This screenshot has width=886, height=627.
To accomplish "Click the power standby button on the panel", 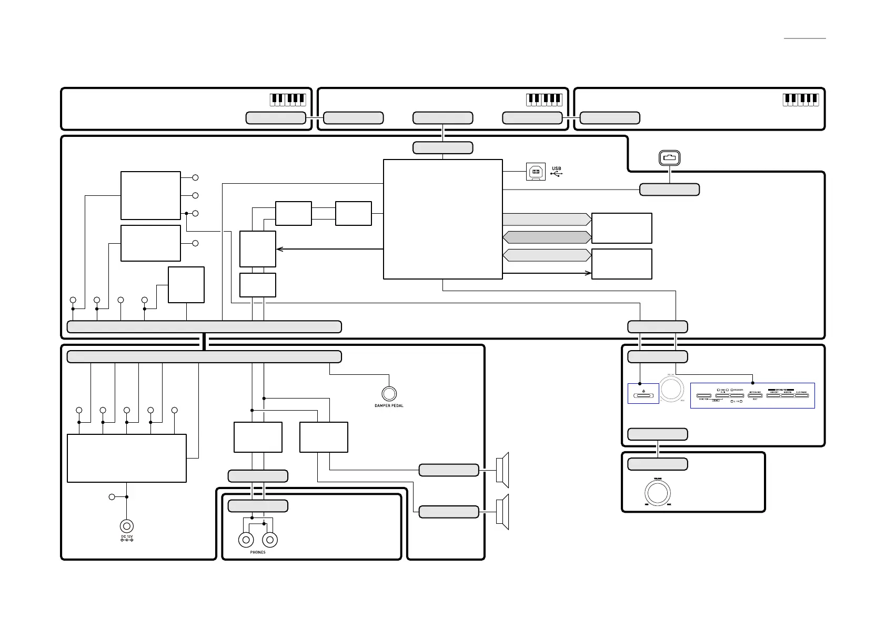I will 643,395.
